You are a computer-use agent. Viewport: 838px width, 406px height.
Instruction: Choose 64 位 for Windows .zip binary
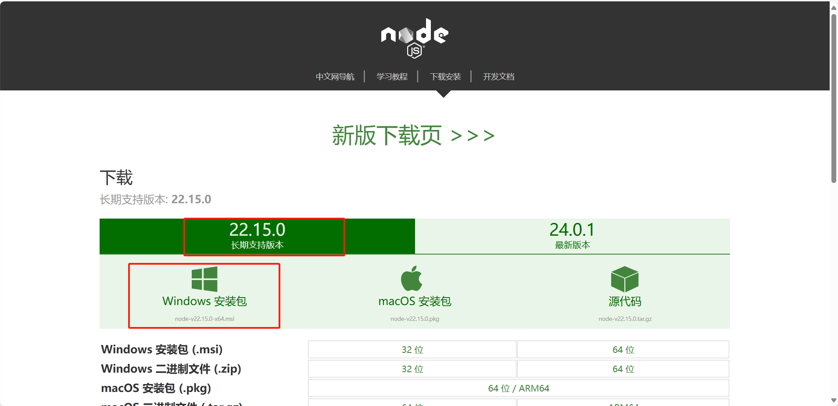click(x=623, y=369)
